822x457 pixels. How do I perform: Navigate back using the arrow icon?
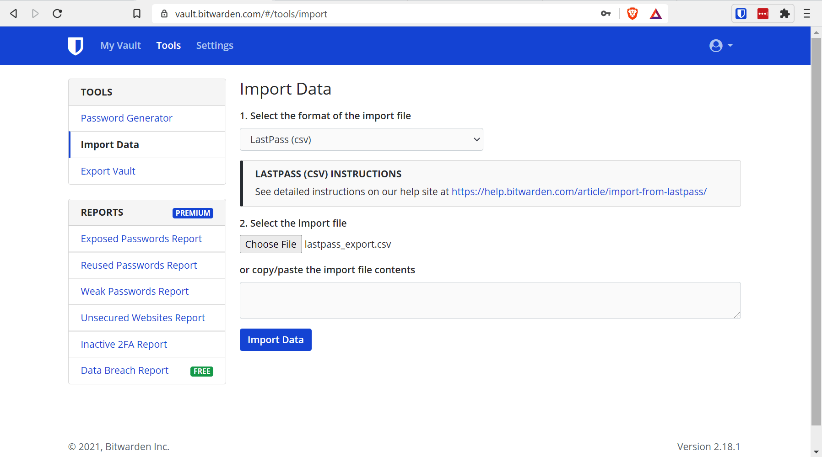[13, 14]
